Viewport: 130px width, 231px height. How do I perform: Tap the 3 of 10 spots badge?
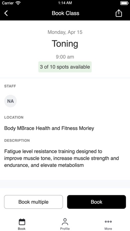(x=65, y=67)
